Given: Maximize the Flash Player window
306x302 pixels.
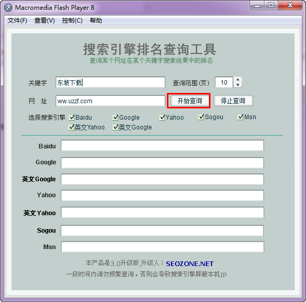Looking at the screenshot, I should pos(271,6).
